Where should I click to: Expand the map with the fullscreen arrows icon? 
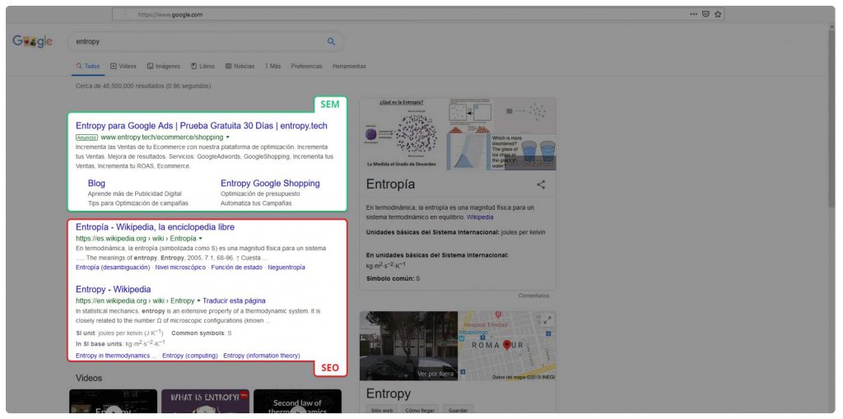(547, 320)
